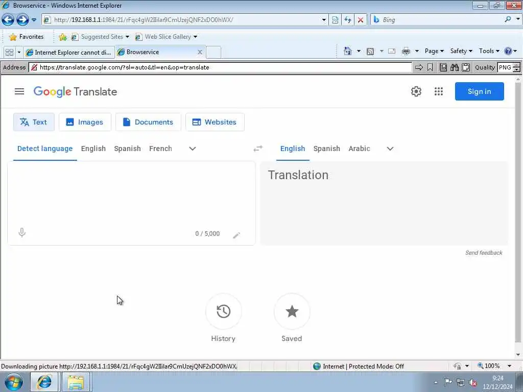
Task: Click the Windows Start orb
Action: coord(13,382)
